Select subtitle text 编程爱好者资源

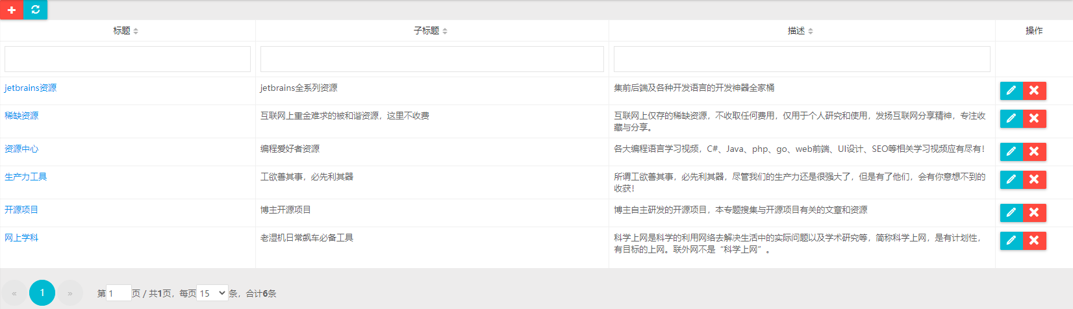pos(290,149)
